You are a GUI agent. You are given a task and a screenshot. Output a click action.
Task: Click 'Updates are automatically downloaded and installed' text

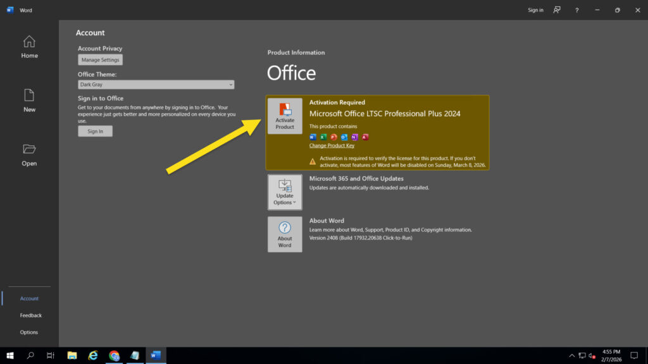369,188
